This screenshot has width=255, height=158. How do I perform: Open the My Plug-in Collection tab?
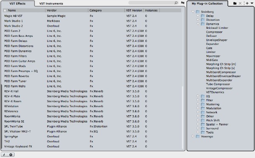click(x=207, y=3)
